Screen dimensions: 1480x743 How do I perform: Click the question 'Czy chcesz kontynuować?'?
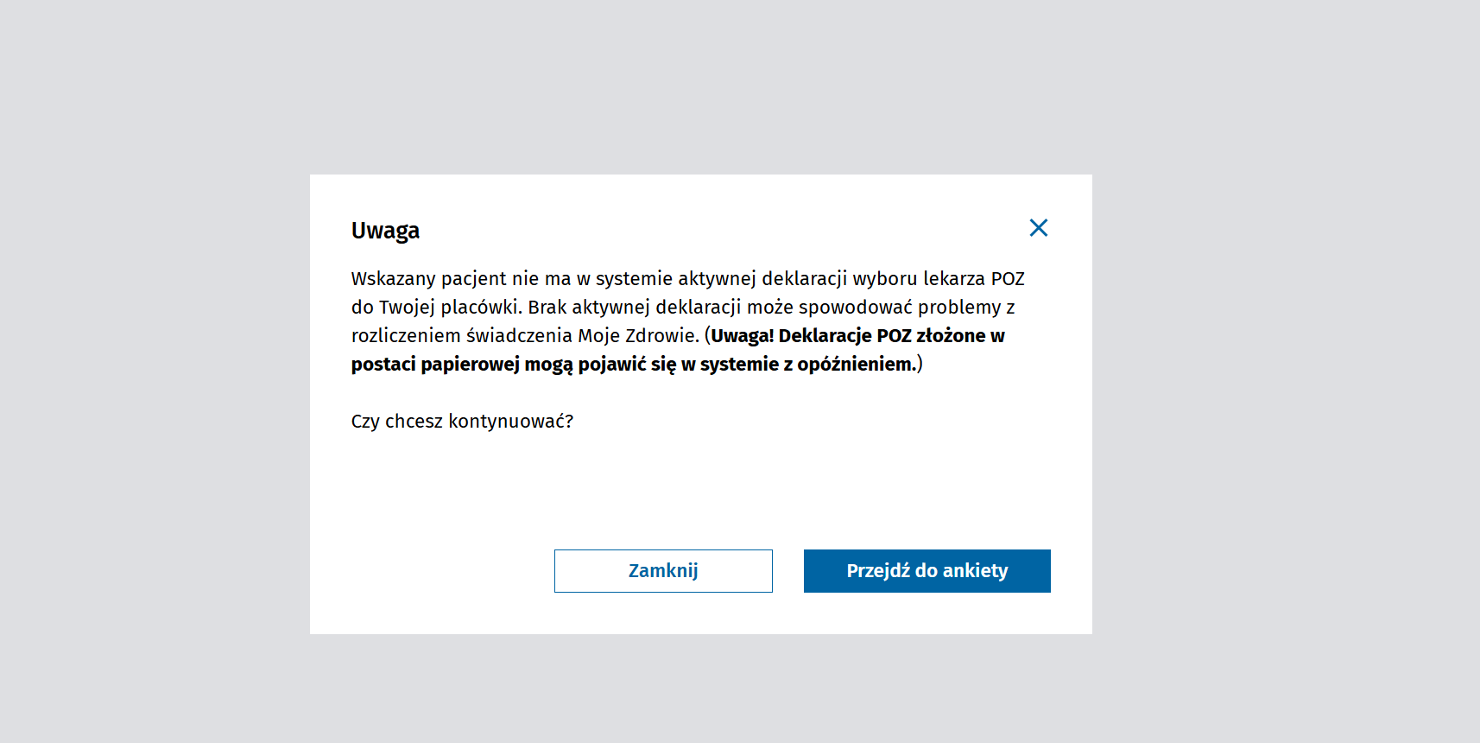tap(462, 422)
